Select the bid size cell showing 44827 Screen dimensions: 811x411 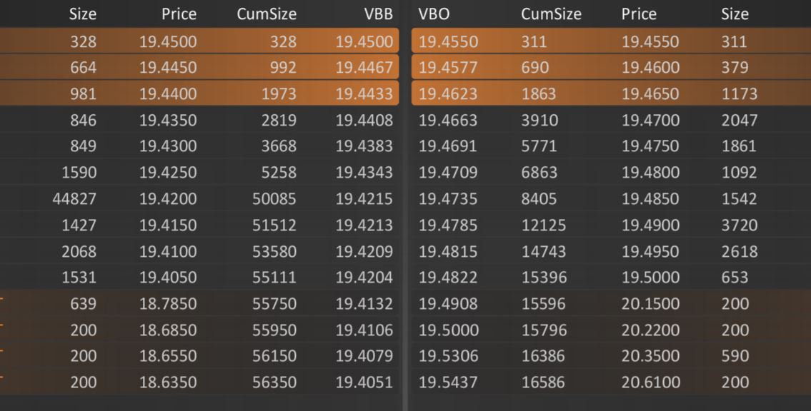74,199
